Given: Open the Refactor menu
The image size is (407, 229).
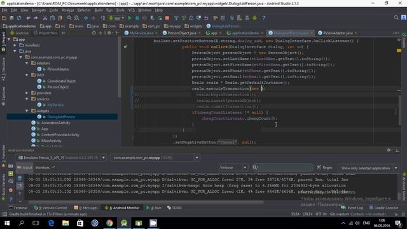Looking at the screenshot, I should tap(84, 10).
